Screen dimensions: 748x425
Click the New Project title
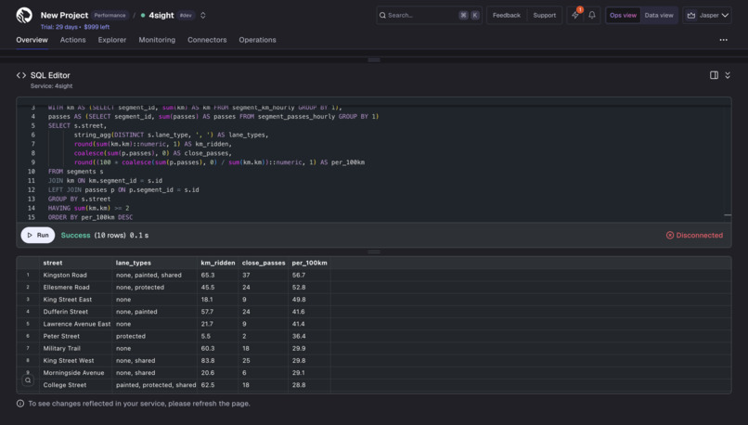(x=64, y=15)
